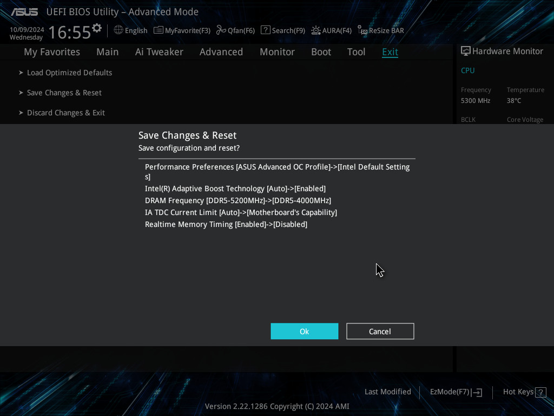Viewport: 554px width, 416px height.
Task: Open the Boot tab
Action: coord(321,52)
